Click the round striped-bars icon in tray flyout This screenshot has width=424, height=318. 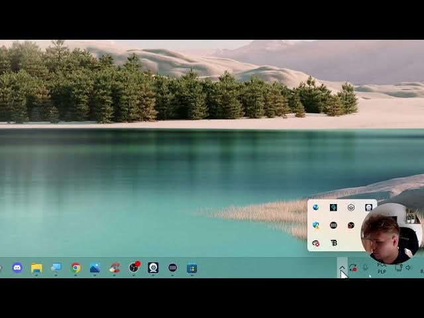(333, 225)
